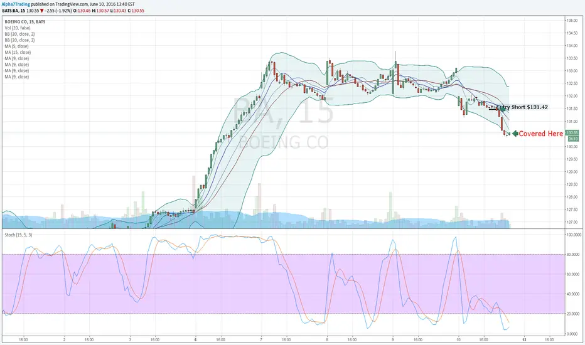This screenshot has width=585, height=345.
Task: Click the BOEING CO, 15, BATS legend title
Action: (x=25, y=21)
